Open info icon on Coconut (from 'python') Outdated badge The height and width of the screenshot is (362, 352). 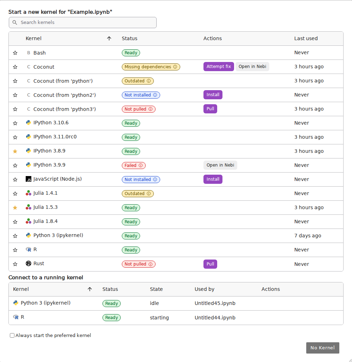149,81
